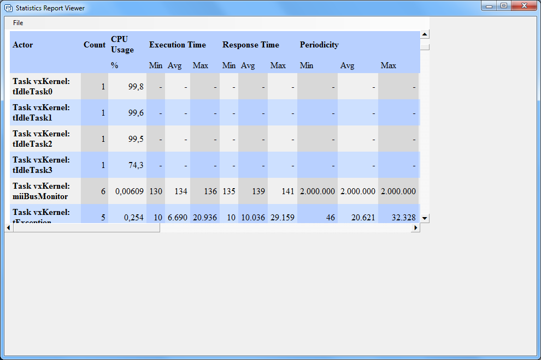Click the vertical scrollbar down arrow
This screenshot has height=360, width=541.
(425, 218)
